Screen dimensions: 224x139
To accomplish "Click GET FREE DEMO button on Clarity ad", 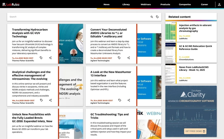I will (x=195, y=131).
